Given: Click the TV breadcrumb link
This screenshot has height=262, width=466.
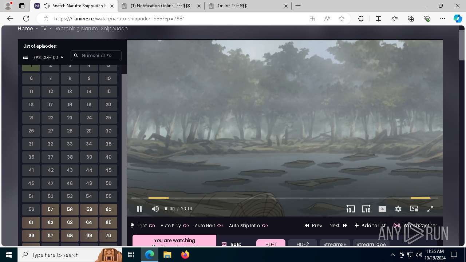Looking at the screenshot, I should 44,28.
